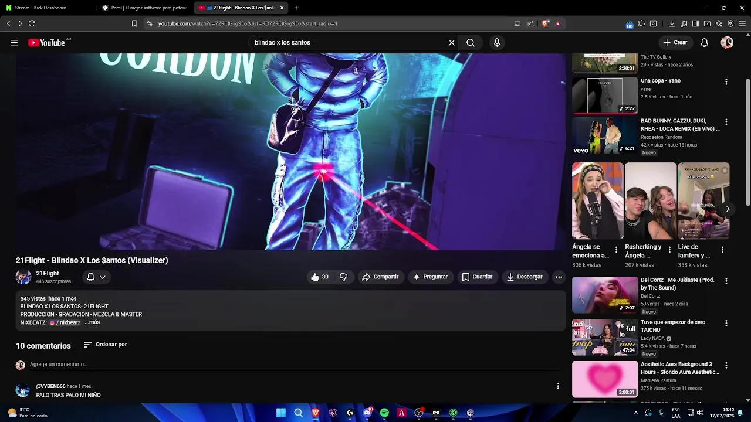Open YouTube notifications bell
The width and height of the screenshot is (751, 422).
[x=705, y=43]
